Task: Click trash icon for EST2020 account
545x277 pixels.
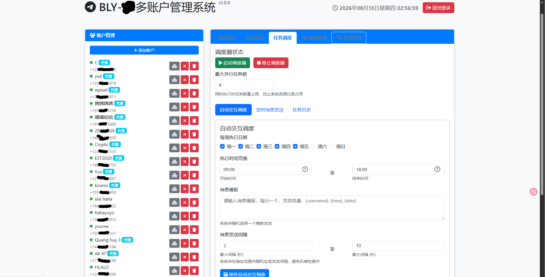Action: (194, 162)
